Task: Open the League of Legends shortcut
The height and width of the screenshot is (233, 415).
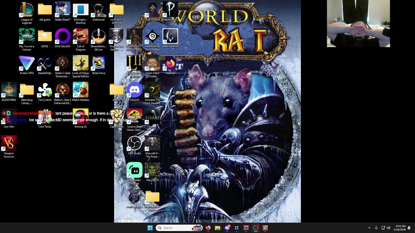Action: coord(27,13)
